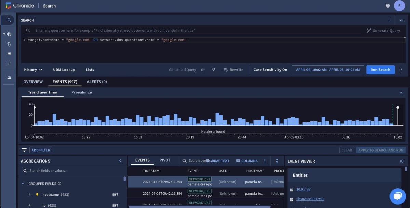Switch to the OVERVIEW tab

(x=33, y=82)
